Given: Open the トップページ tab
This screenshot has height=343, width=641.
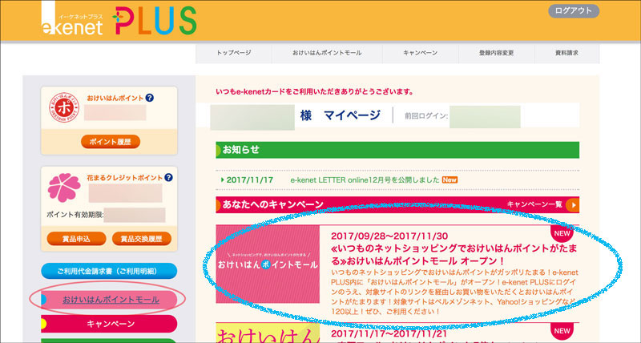Looking at the screenshot, I should click(234, 53).
